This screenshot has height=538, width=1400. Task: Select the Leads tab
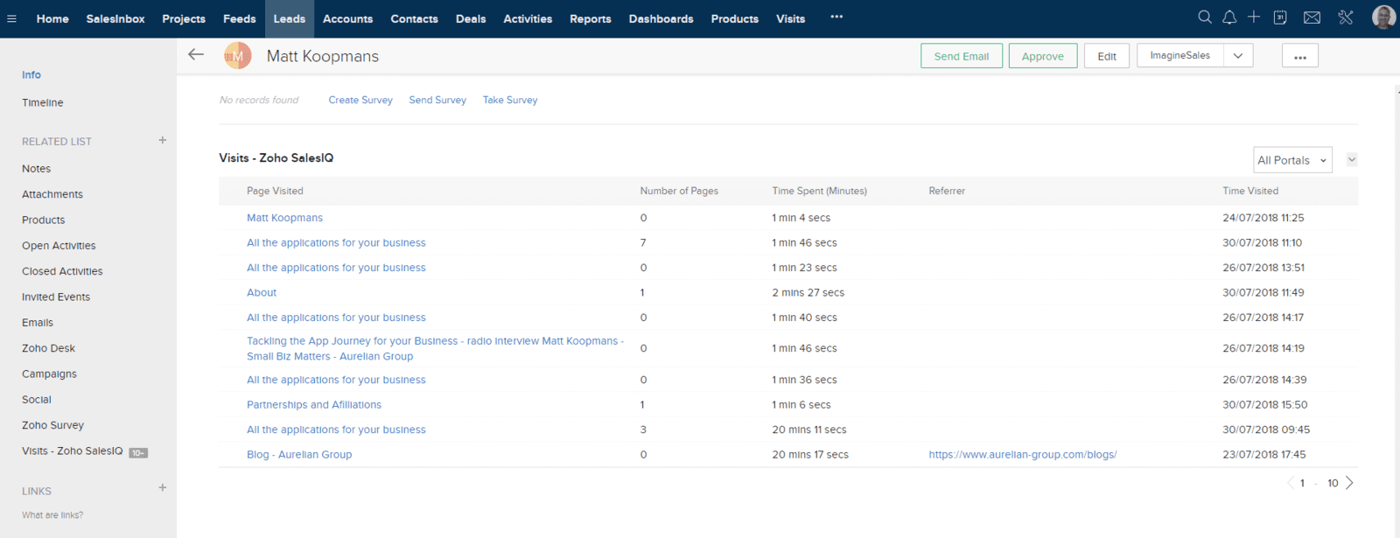coord(290,18)
